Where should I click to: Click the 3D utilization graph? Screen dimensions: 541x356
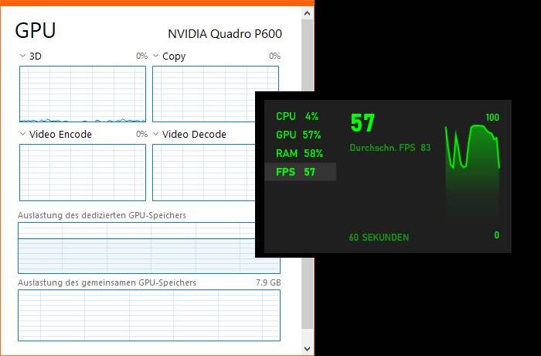(83, 94)
